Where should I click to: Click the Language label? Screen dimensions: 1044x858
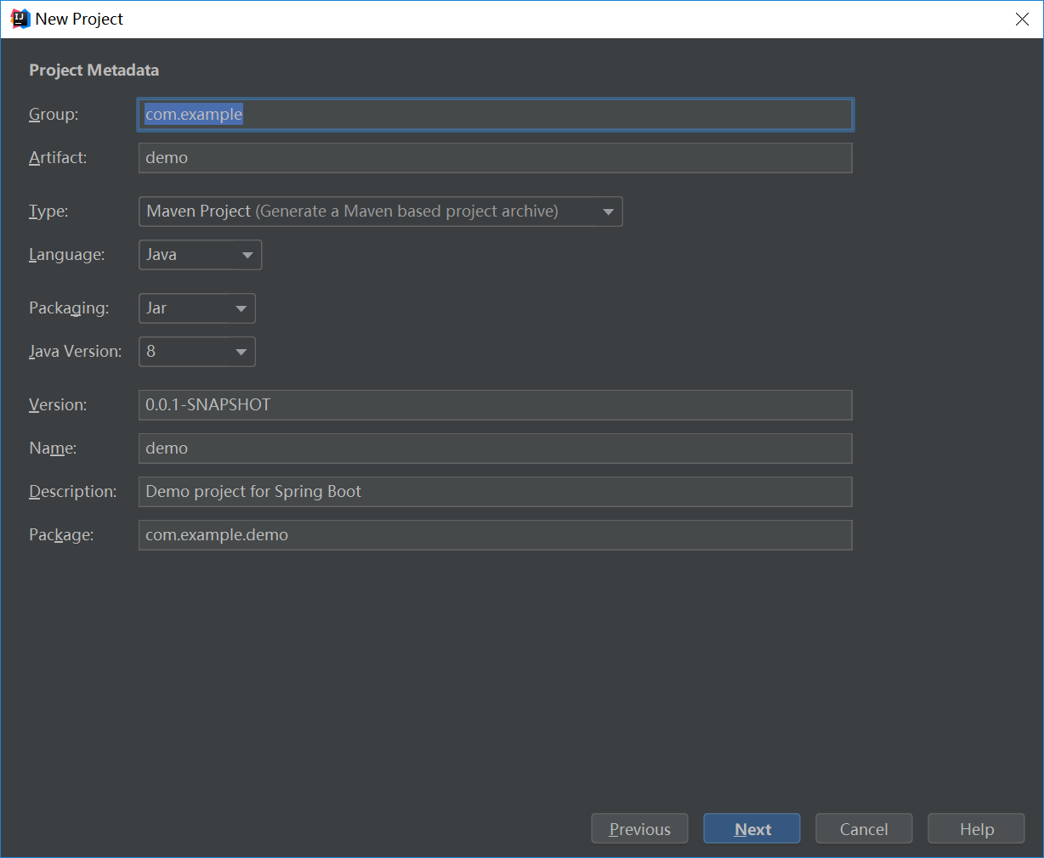coord(67,255)
